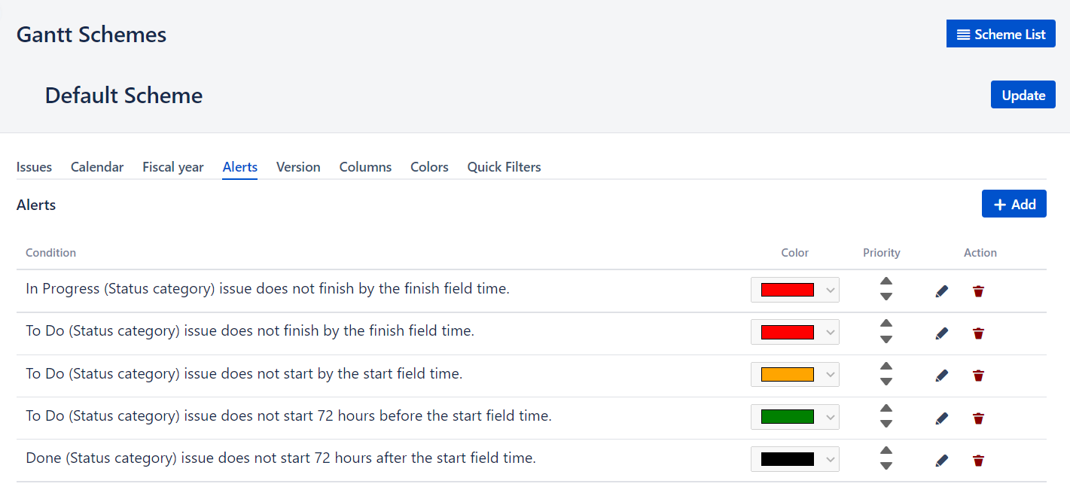Open the Scheme List
The height and width of the screenshot is (499, 1070).
coord(1000,34)
